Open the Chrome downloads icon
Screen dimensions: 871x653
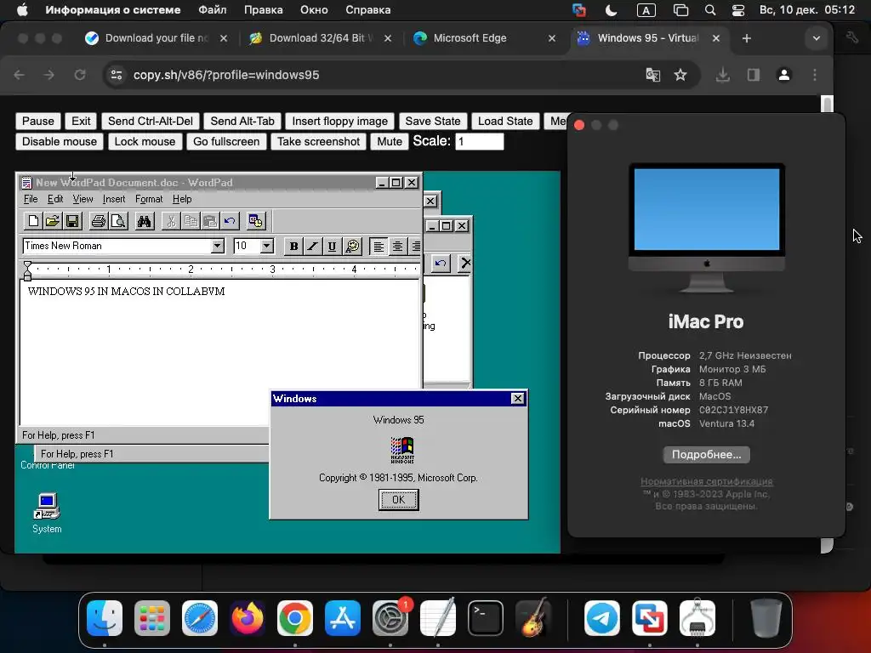point(723,75)
